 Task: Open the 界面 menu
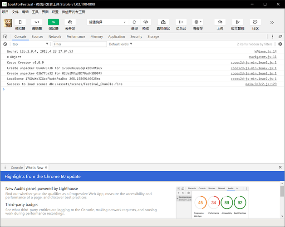pos(45,12)
